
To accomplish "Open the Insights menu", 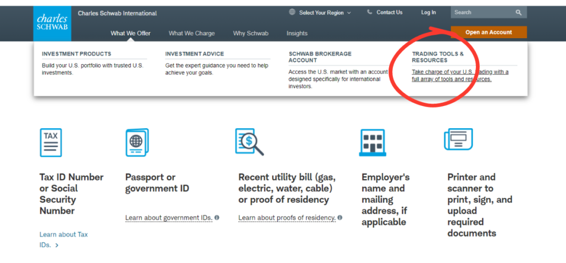I will pyautogui.click(x=297, y=33).
